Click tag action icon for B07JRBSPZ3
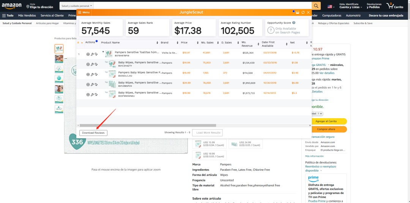Image resolution: width=410 pixels, height=203 pixels. (x=96, y=84)
